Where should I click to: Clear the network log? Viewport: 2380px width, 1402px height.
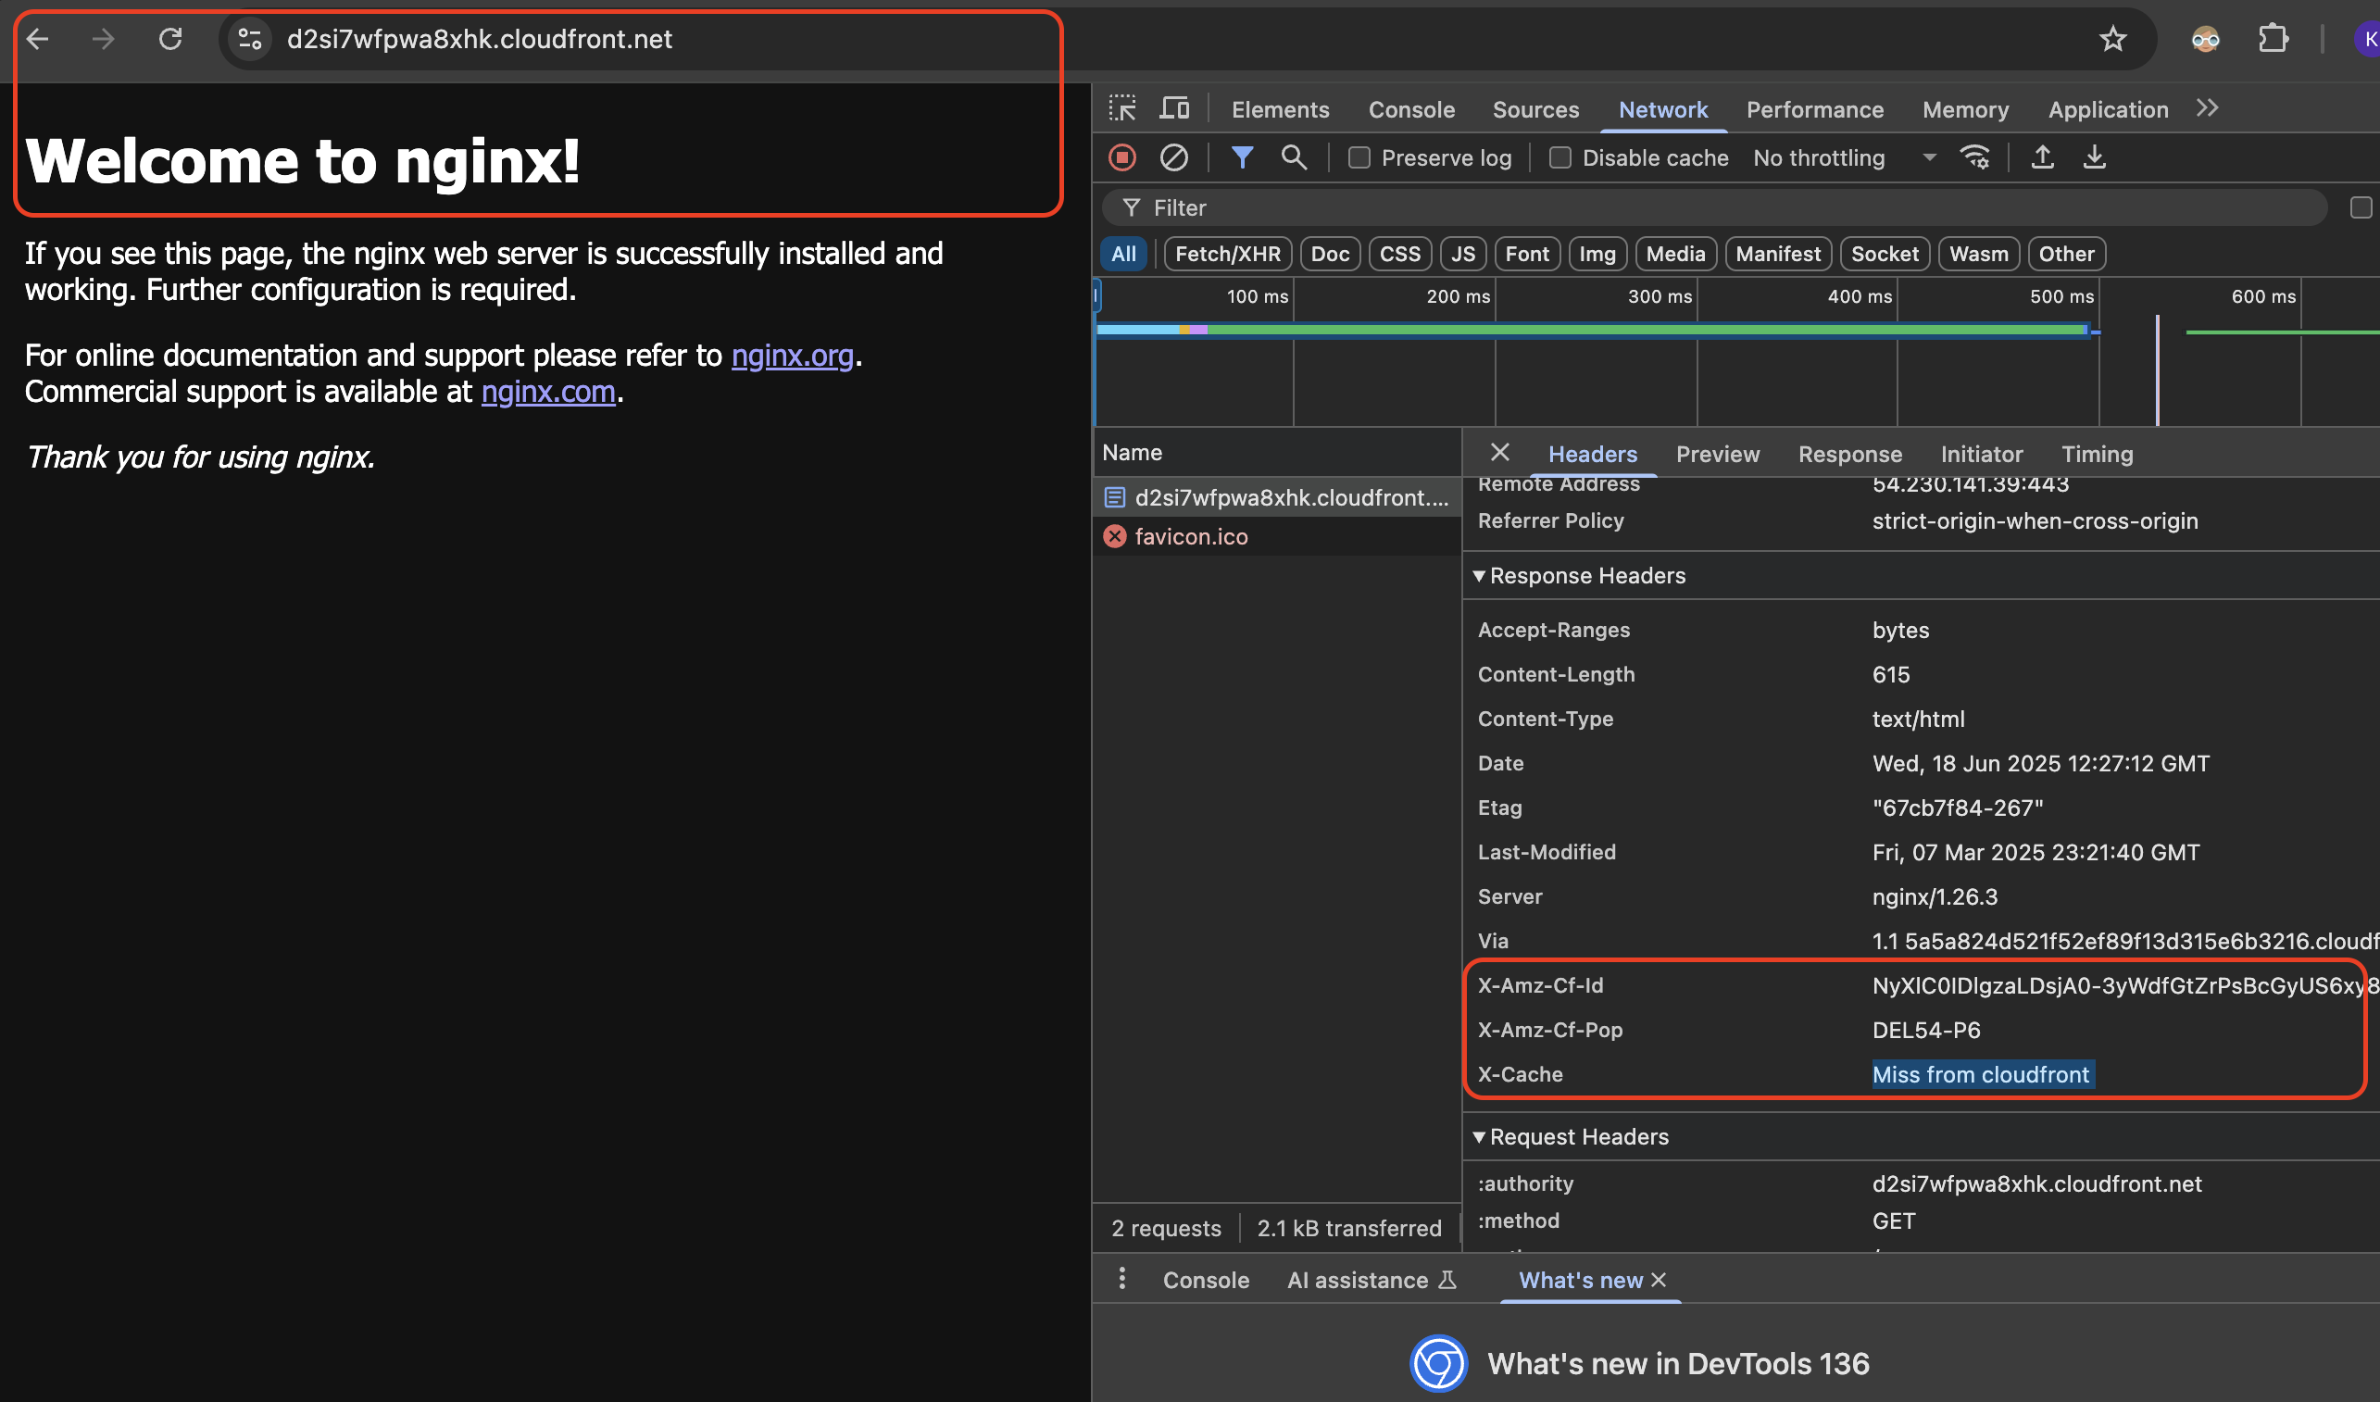(x=1173, y=157)
